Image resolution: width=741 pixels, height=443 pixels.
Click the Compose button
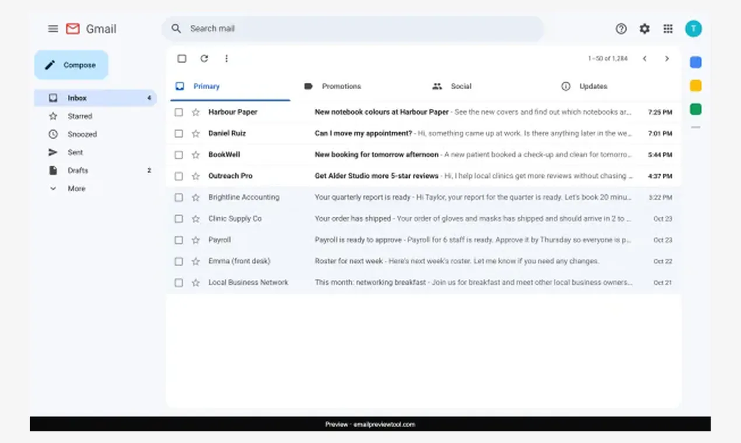pyautogui.click(x=71, y=65)
